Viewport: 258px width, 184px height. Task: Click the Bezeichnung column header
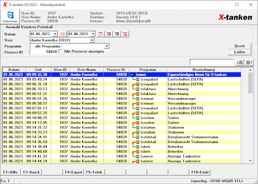(x=204, y=70)
